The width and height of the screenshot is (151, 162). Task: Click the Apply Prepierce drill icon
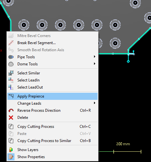click(x=11, y=96)
